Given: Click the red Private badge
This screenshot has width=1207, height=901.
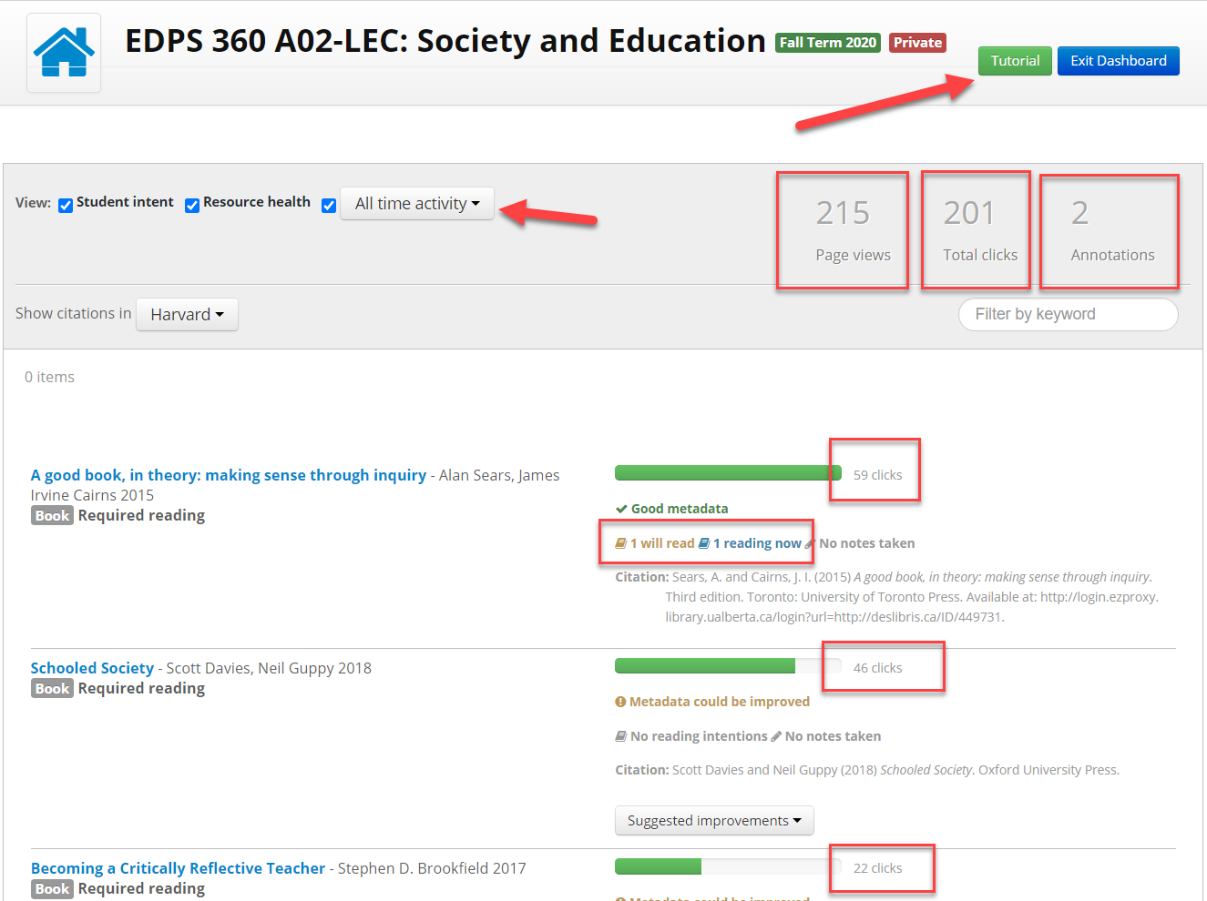Looking at the screenshot, I should 917,43.
